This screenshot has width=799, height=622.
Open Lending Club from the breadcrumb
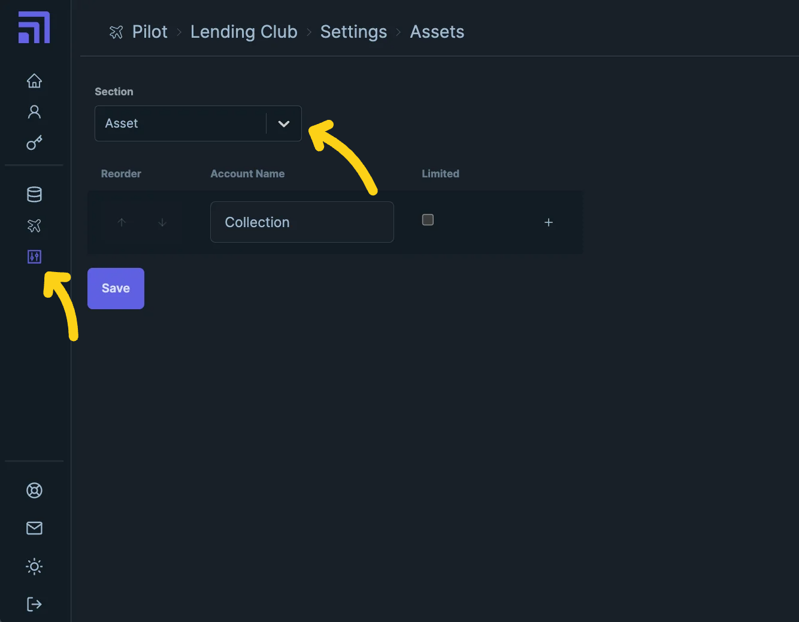[244, 32]
